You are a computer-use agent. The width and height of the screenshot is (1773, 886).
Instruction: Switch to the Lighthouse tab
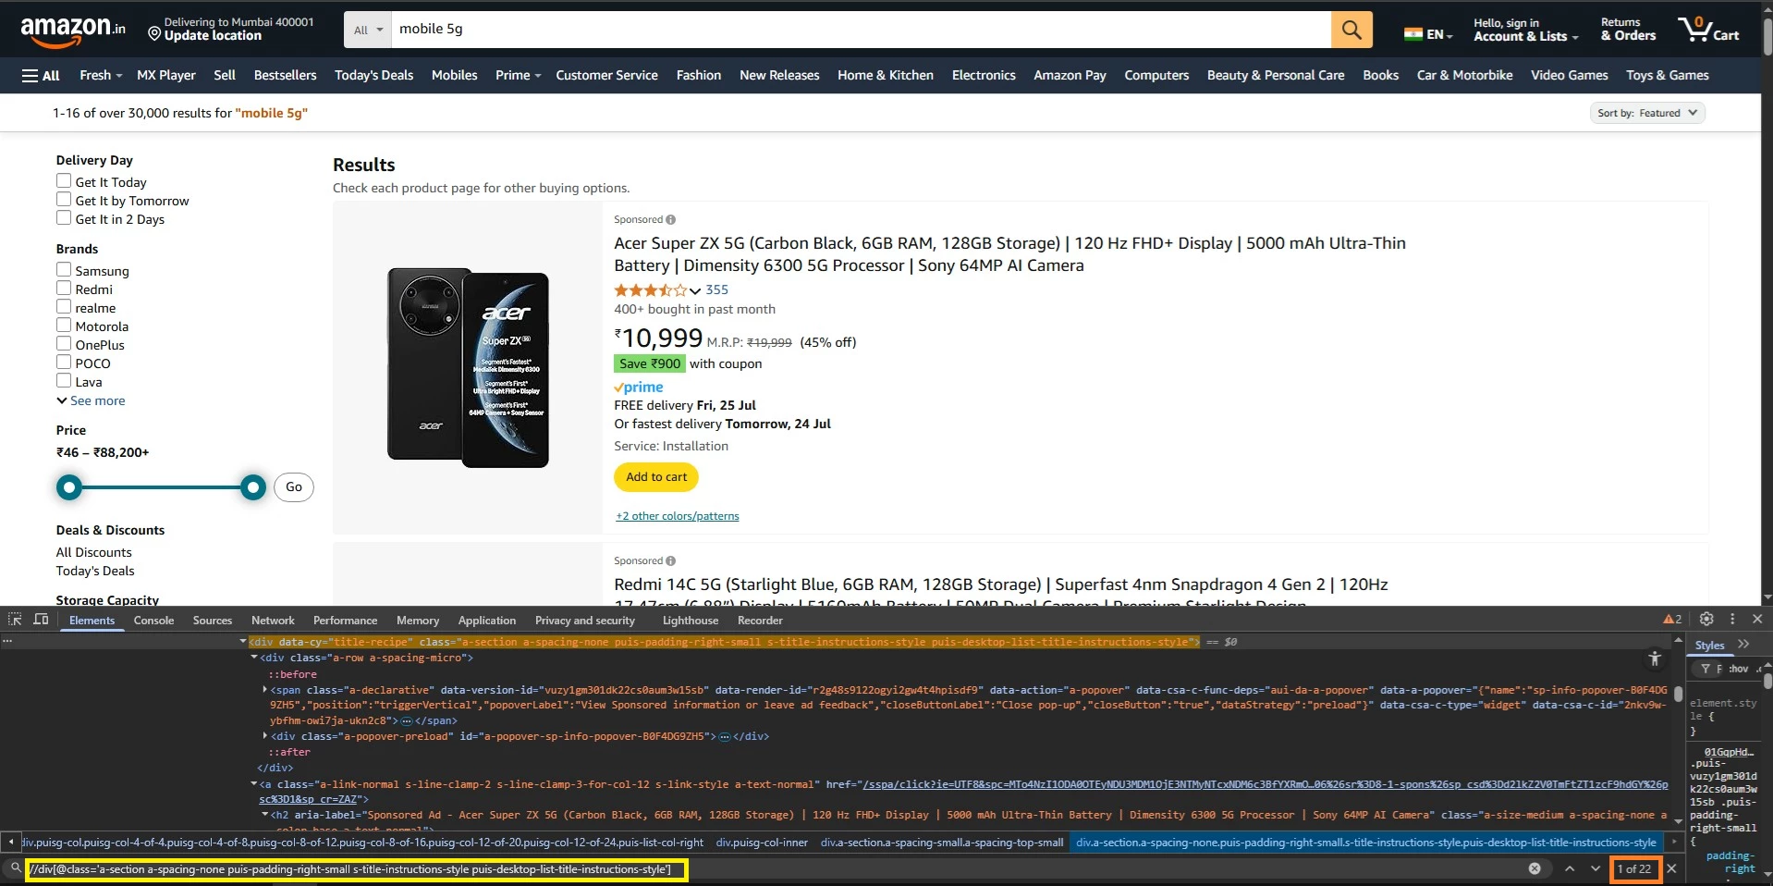(691, 621)
